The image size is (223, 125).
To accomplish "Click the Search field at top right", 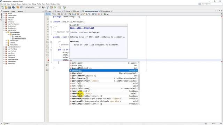I will pos(210,4).
